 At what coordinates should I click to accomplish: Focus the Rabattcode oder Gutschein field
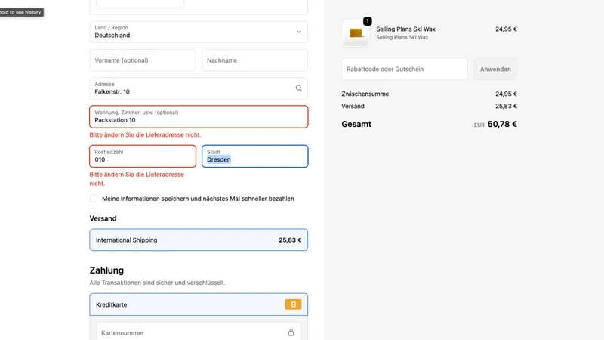(x=405, y=69)
